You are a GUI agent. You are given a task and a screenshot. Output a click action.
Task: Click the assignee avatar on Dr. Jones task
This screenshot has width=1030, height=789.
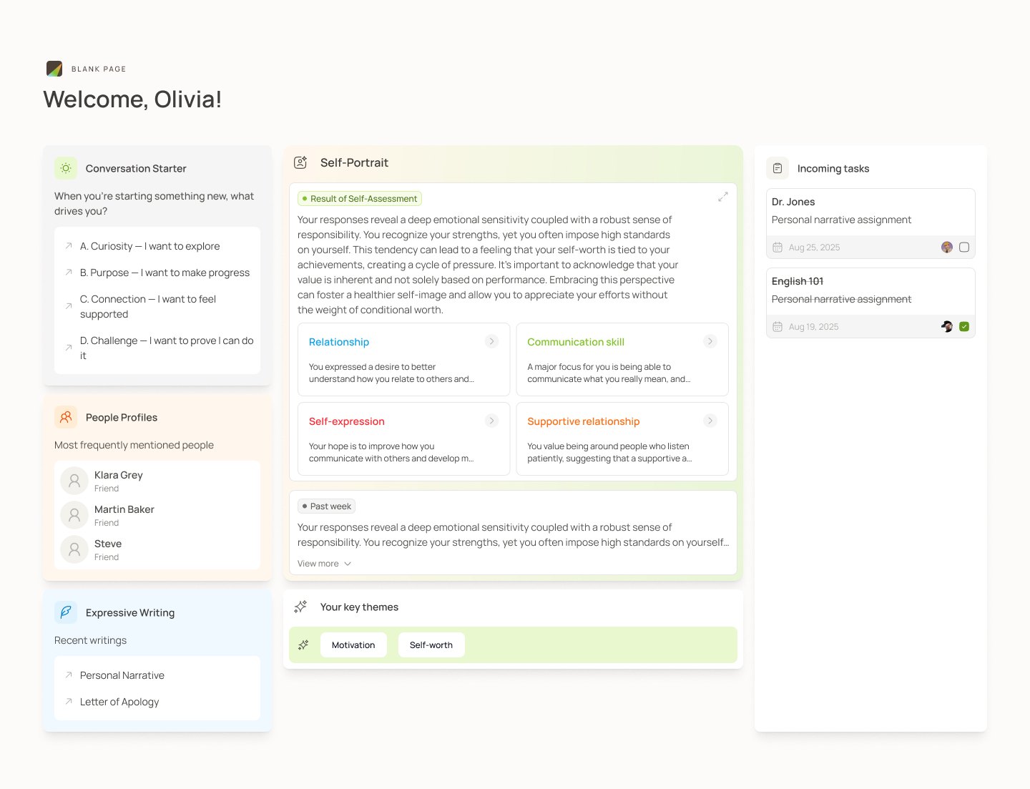pos(947,247)
